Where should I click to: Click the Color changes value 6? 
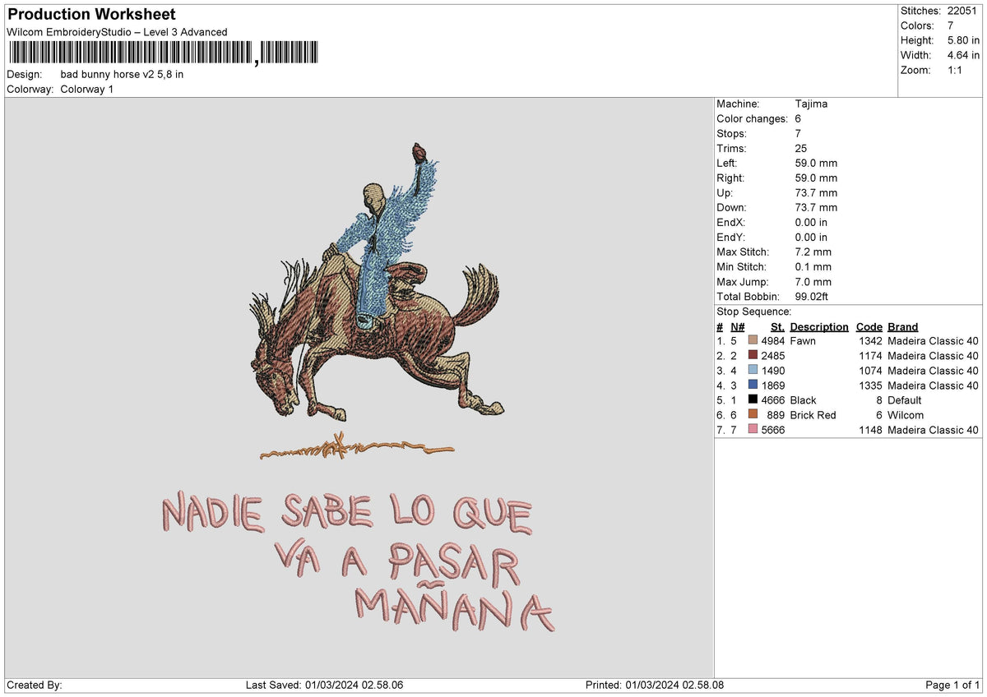pyautogui.click(x=799, y=119)
